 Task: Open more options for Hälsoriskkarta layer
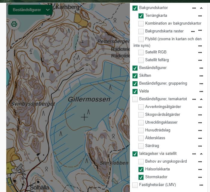(x=200, y=169)
